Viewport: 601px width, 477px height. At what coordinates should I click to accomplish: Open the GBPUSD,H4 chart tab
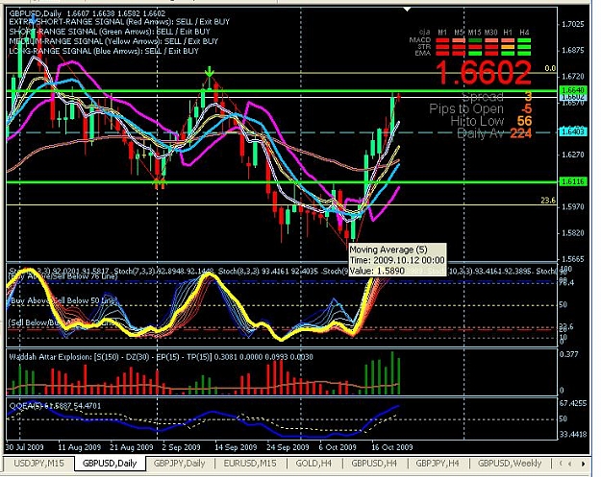click(374, 464)
